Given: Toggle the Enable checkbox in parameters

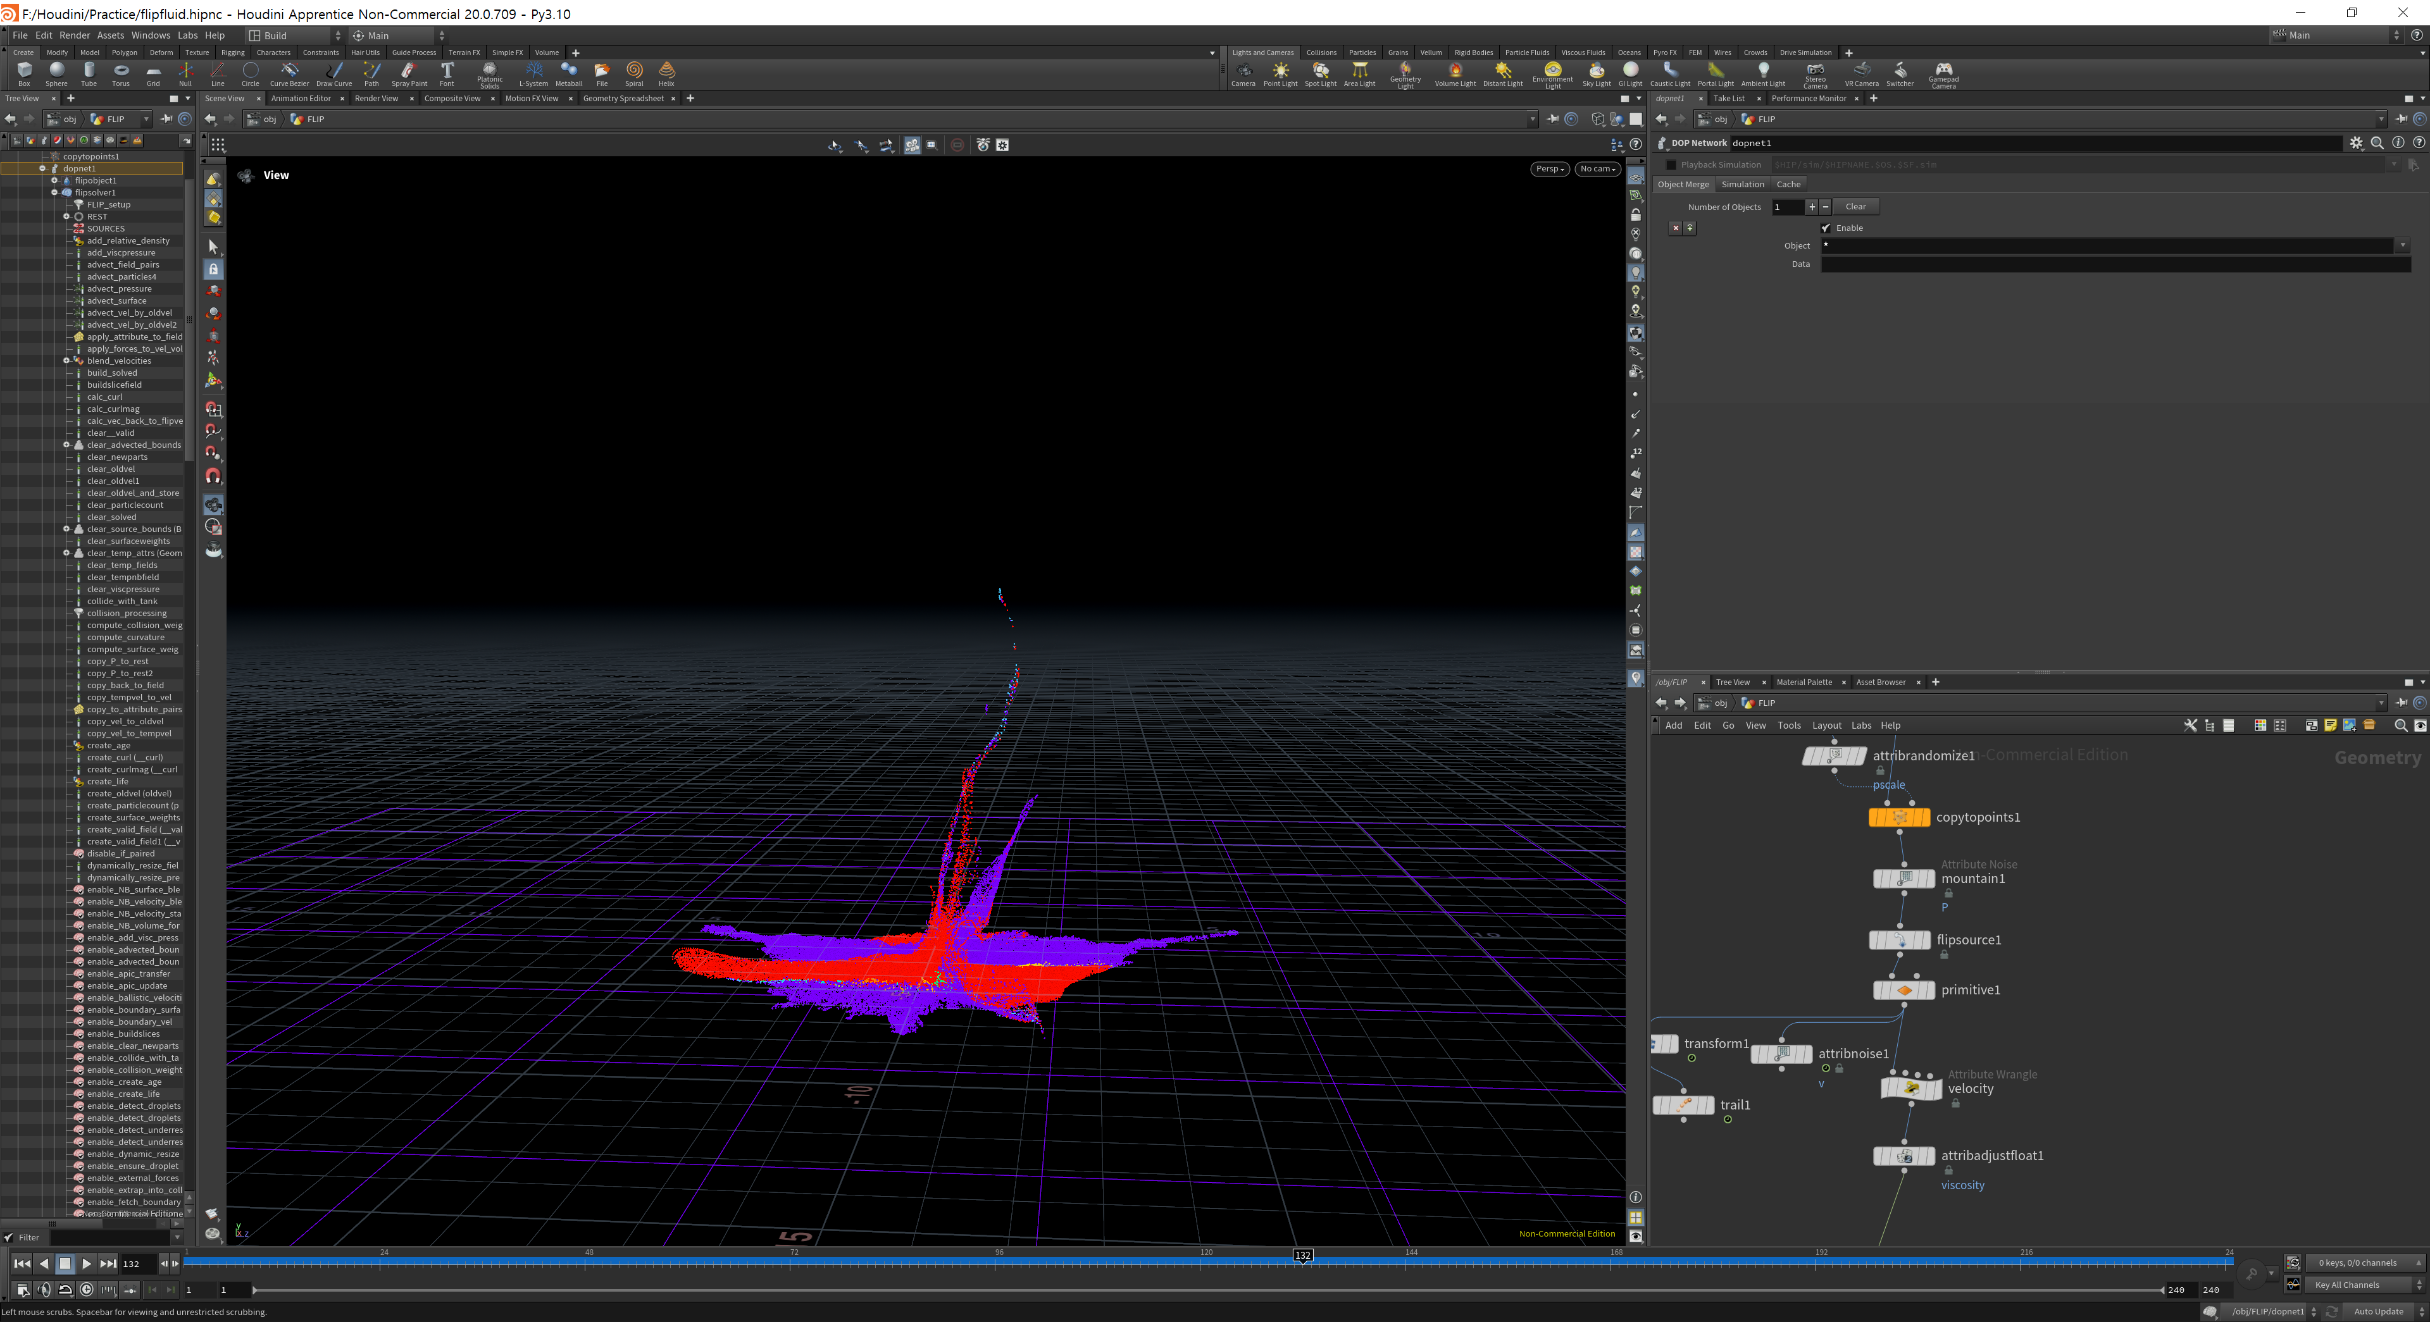Looking at the screenshot, I should pos(1826,228).
